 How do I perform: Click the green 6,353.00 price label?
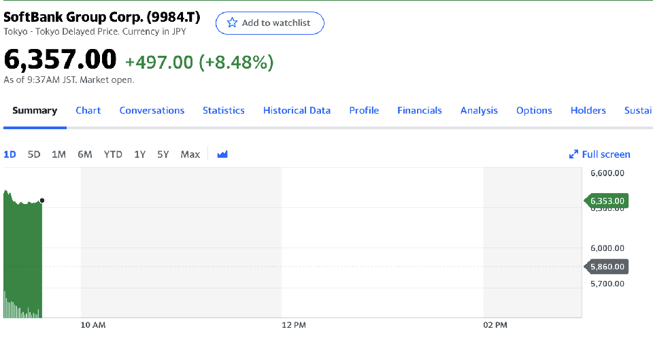[x=607, y=201]
